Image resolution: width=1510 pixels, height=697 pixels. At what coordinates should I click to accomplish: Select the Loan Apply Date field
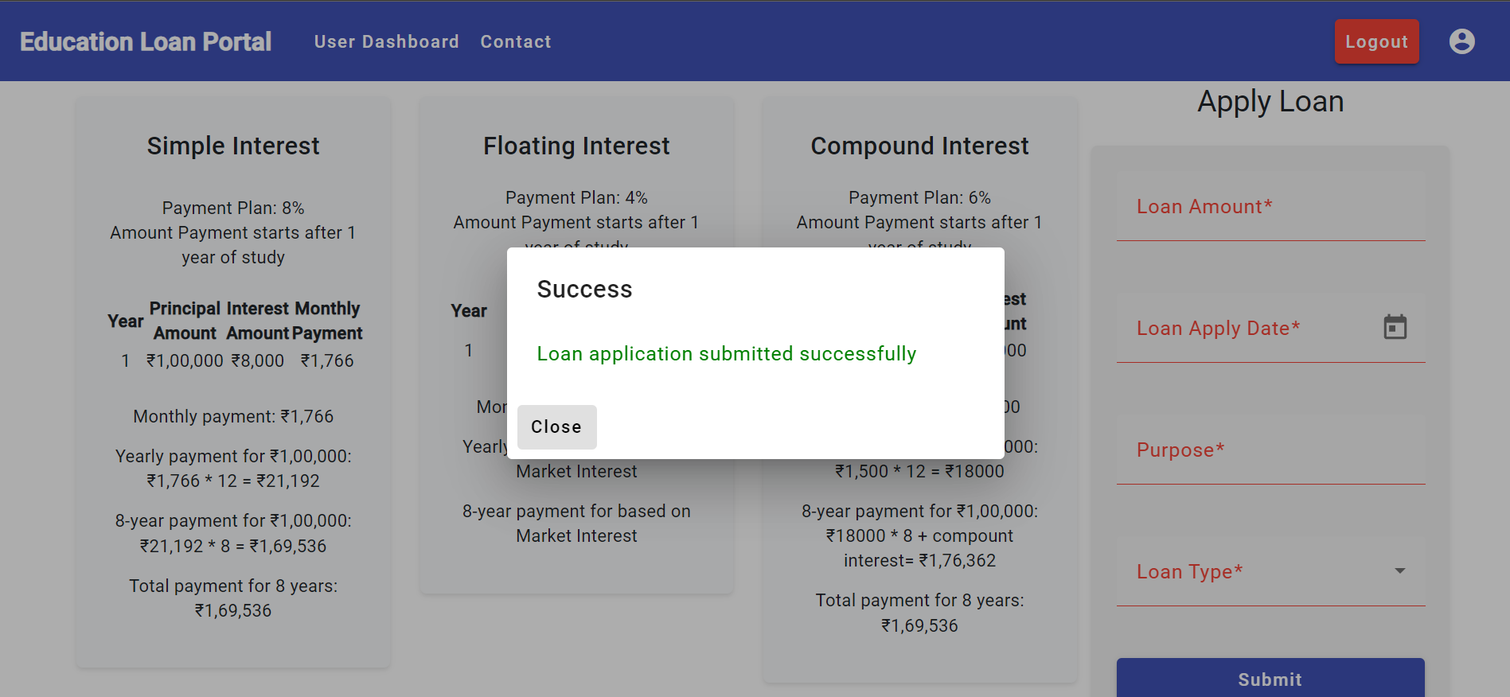[1242, 330]
